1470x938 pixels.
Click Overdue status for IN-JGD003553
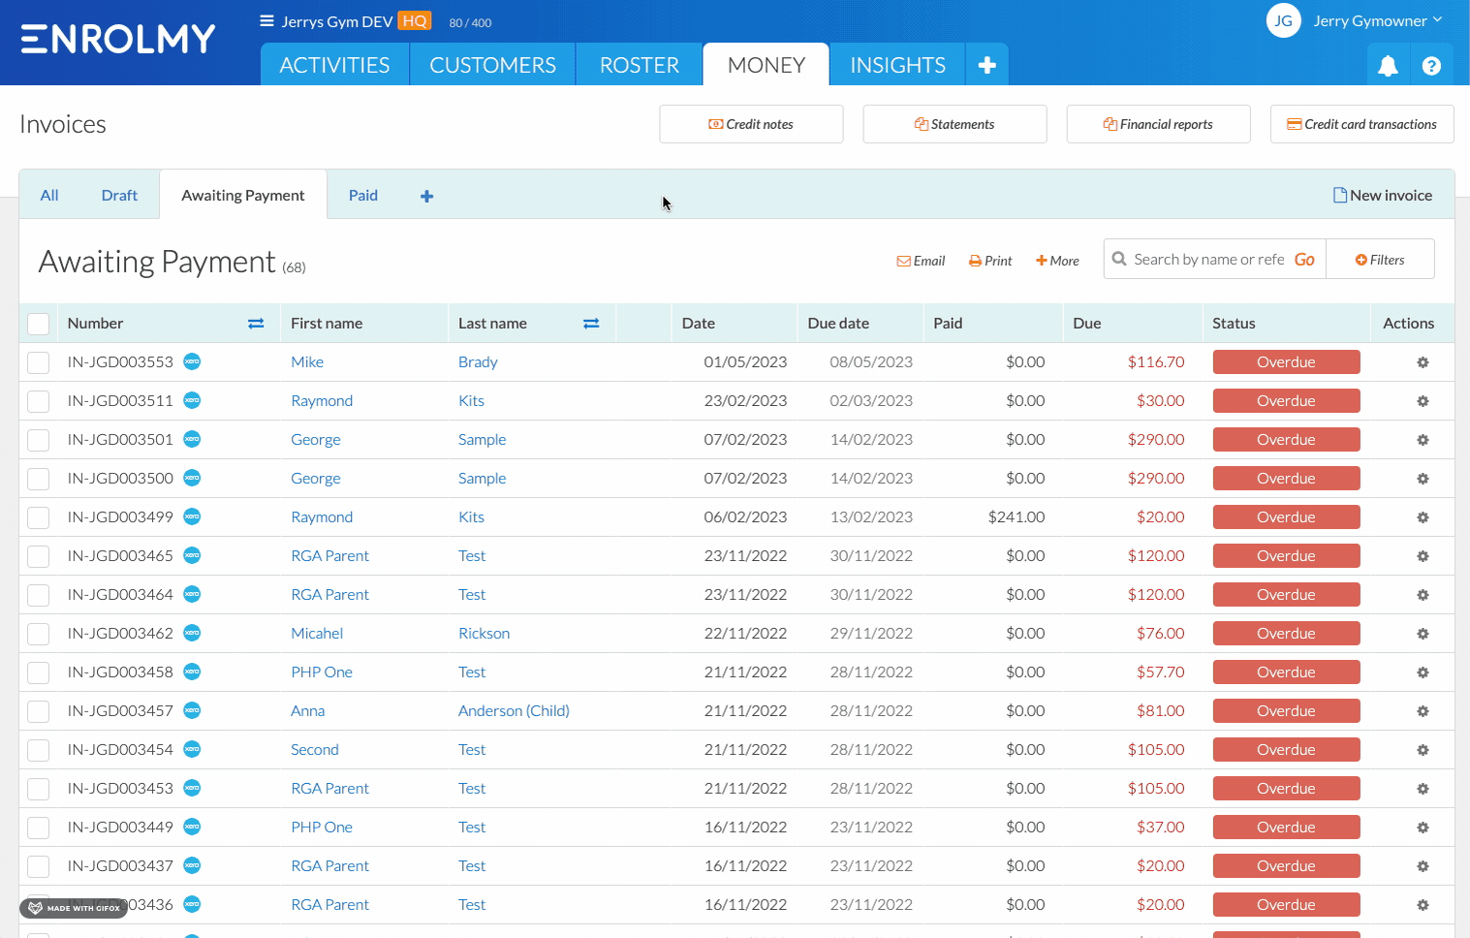(x=1286, y=361)
